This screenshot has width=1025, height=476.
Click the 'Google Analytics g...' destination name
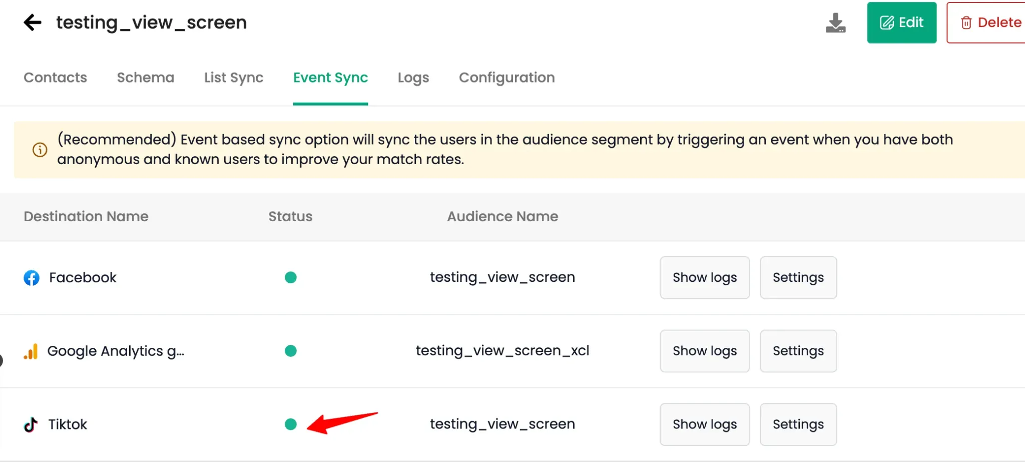(x=116, y=351)
